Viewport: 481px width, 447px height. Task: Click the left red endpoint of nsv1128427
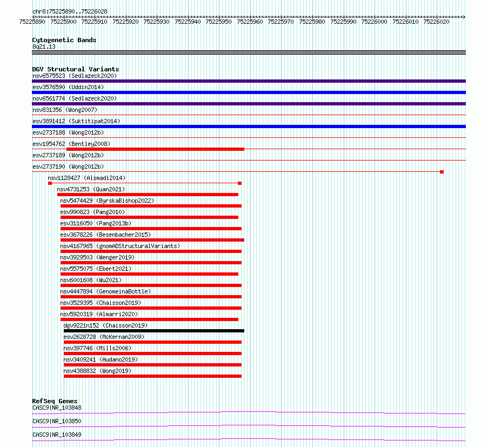(x=50, y=183)
